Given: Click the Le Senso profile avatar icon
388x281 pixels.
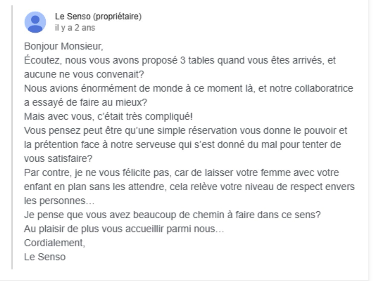Looking at the screenshot, I should point(35,22).
